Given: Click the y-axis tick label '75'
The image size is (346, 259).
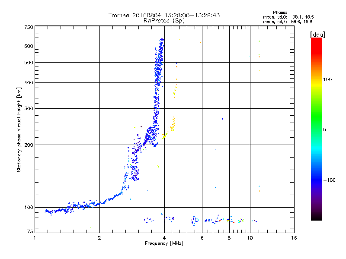Looking at the screenshot, I should 30,231.
